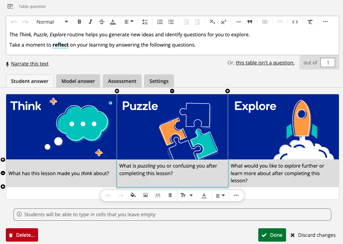Open the dotted A text color picker in floating toolbar

point(204,195)
